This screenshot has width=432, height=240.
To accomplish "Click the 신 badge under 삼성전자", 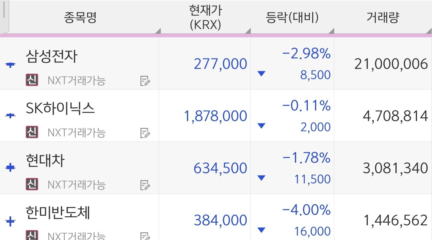I will point(32,80).
